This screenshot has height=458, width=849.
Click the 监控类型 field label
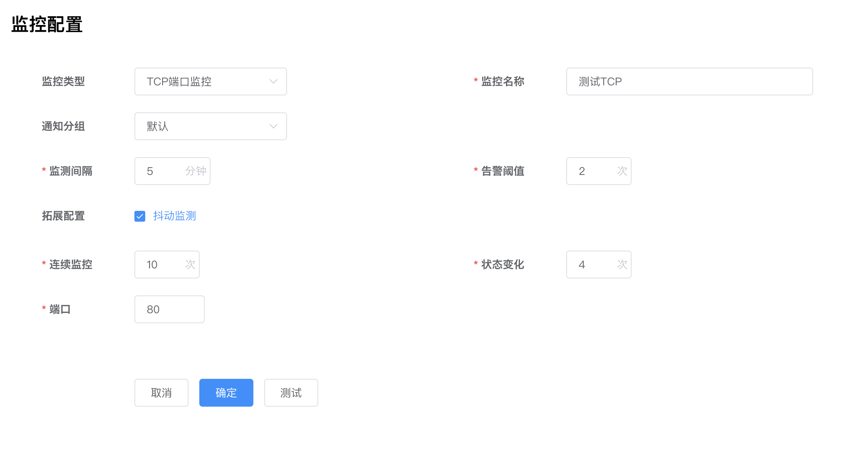[63, 81]
